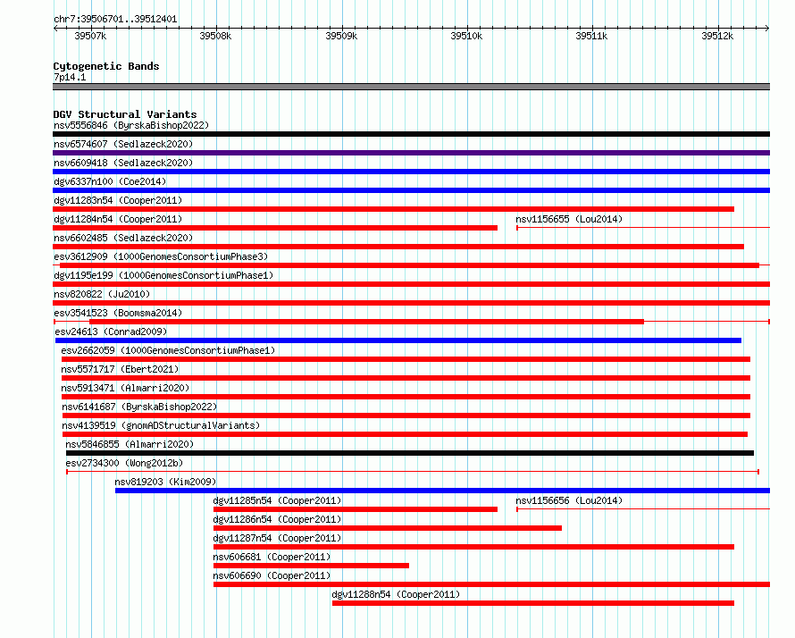Click dgv11285n54 (Cooper2011) label
This screenshot has height=638, width=795.
click(x=277, y=500)
